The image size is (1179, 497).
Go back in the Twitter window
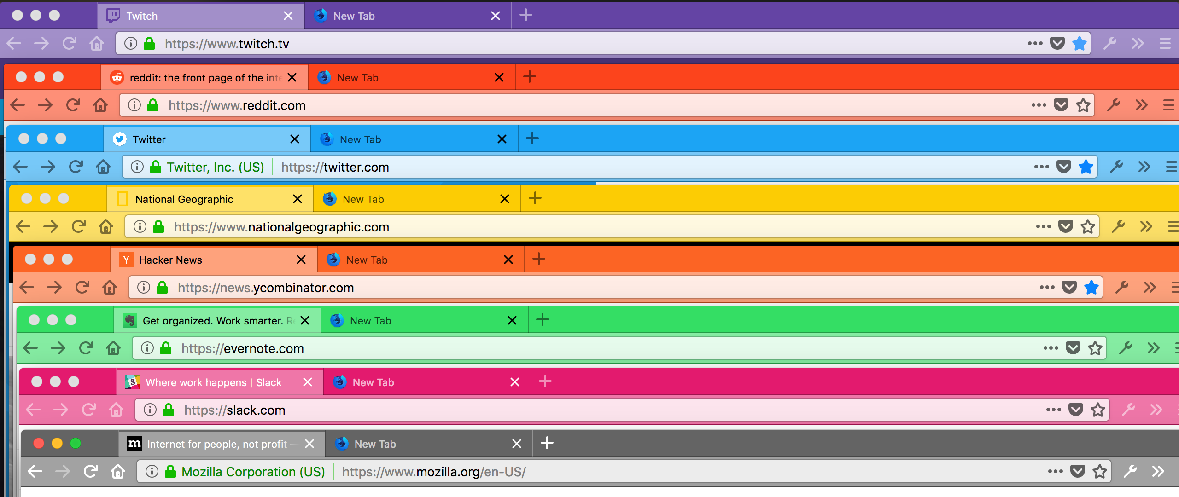click(x=20, y=167)
